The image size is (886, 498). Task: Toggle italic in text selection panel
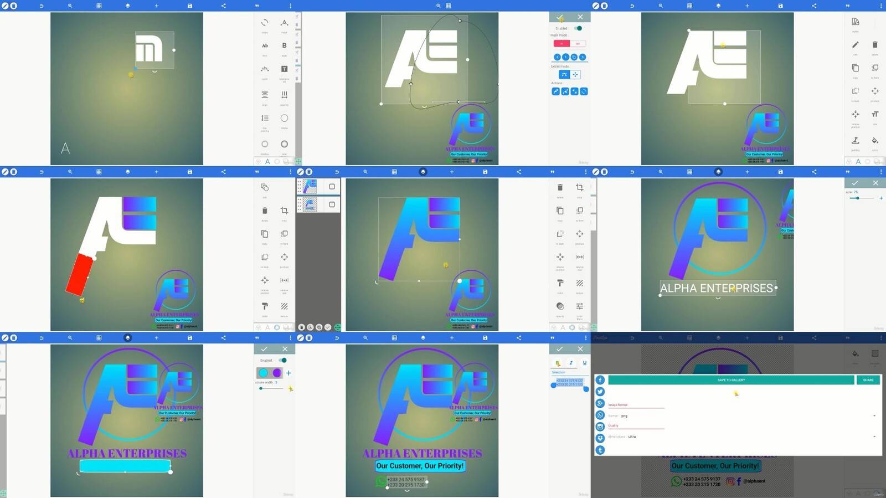coord(571,363)
